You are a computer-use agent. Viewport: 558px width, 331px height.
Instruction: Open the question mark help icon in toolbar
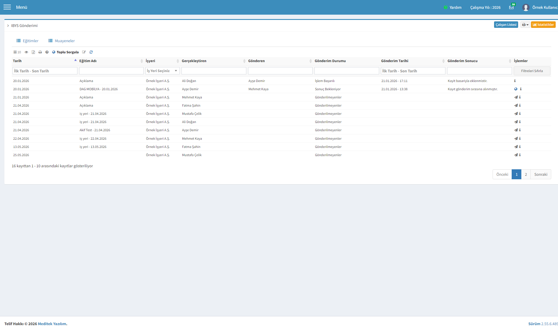coord(47,52)
